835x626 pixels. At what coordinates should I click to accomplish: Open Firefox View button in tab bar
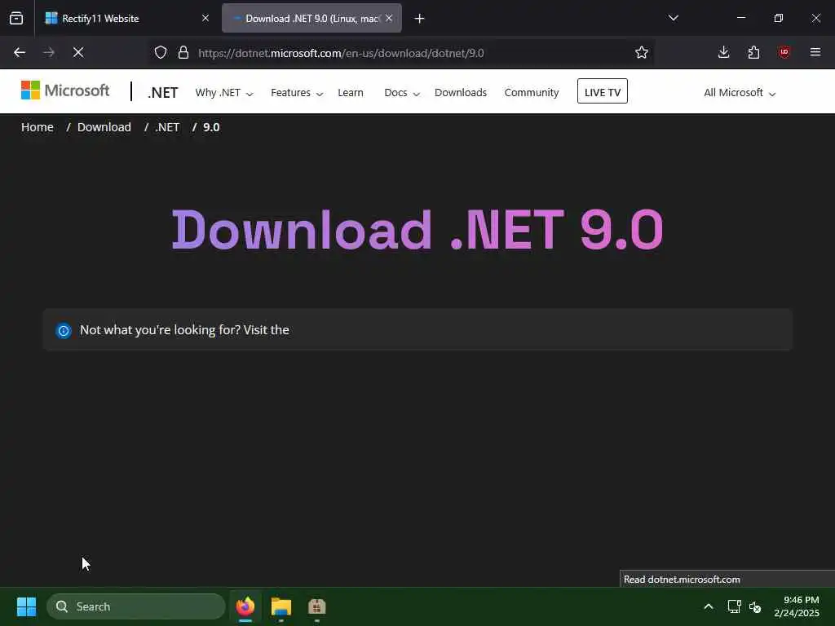click(x=16, y=18)
